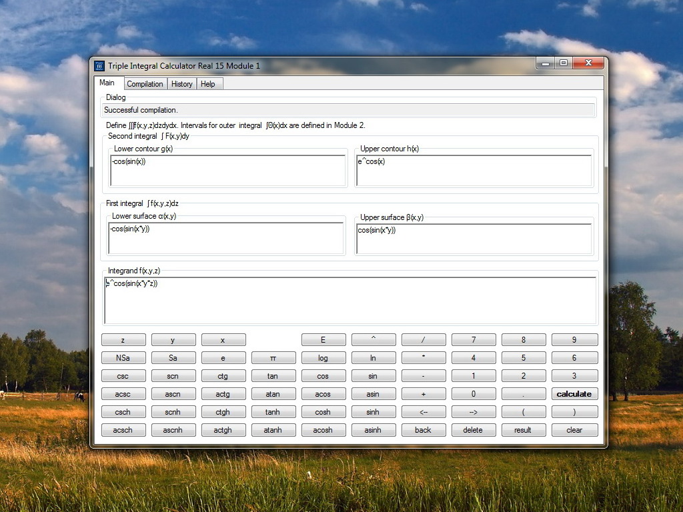Screen dimensions: 683x512
Task: Insert the asinh function
Action: (x=373, y=430)
